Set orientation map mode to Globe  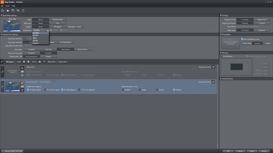[268, 43]
